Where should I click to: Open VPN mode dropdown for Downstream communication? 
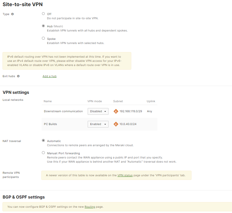(98, 111)
